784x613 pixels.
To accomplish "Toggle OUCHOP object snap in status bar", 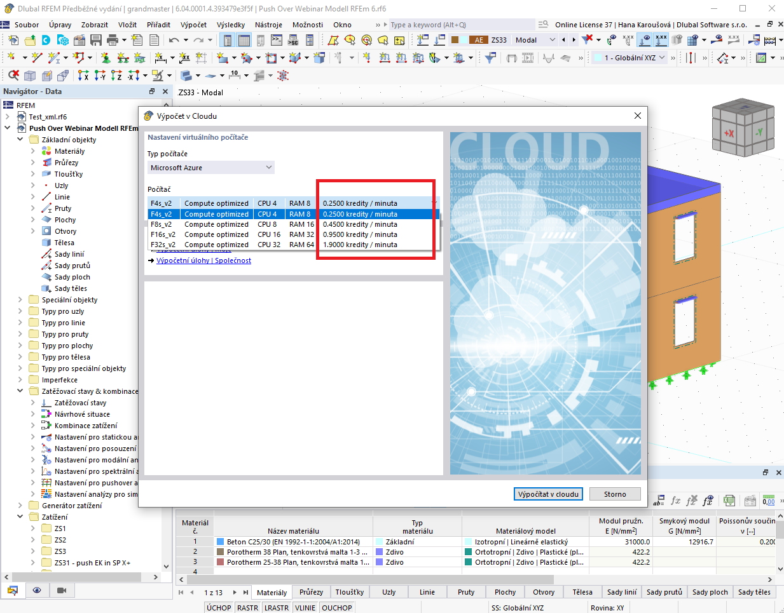I will tap(337, 608).
